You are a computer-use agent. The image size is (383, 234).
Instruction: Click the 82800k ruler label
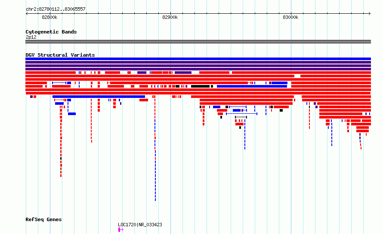[49, 17]
